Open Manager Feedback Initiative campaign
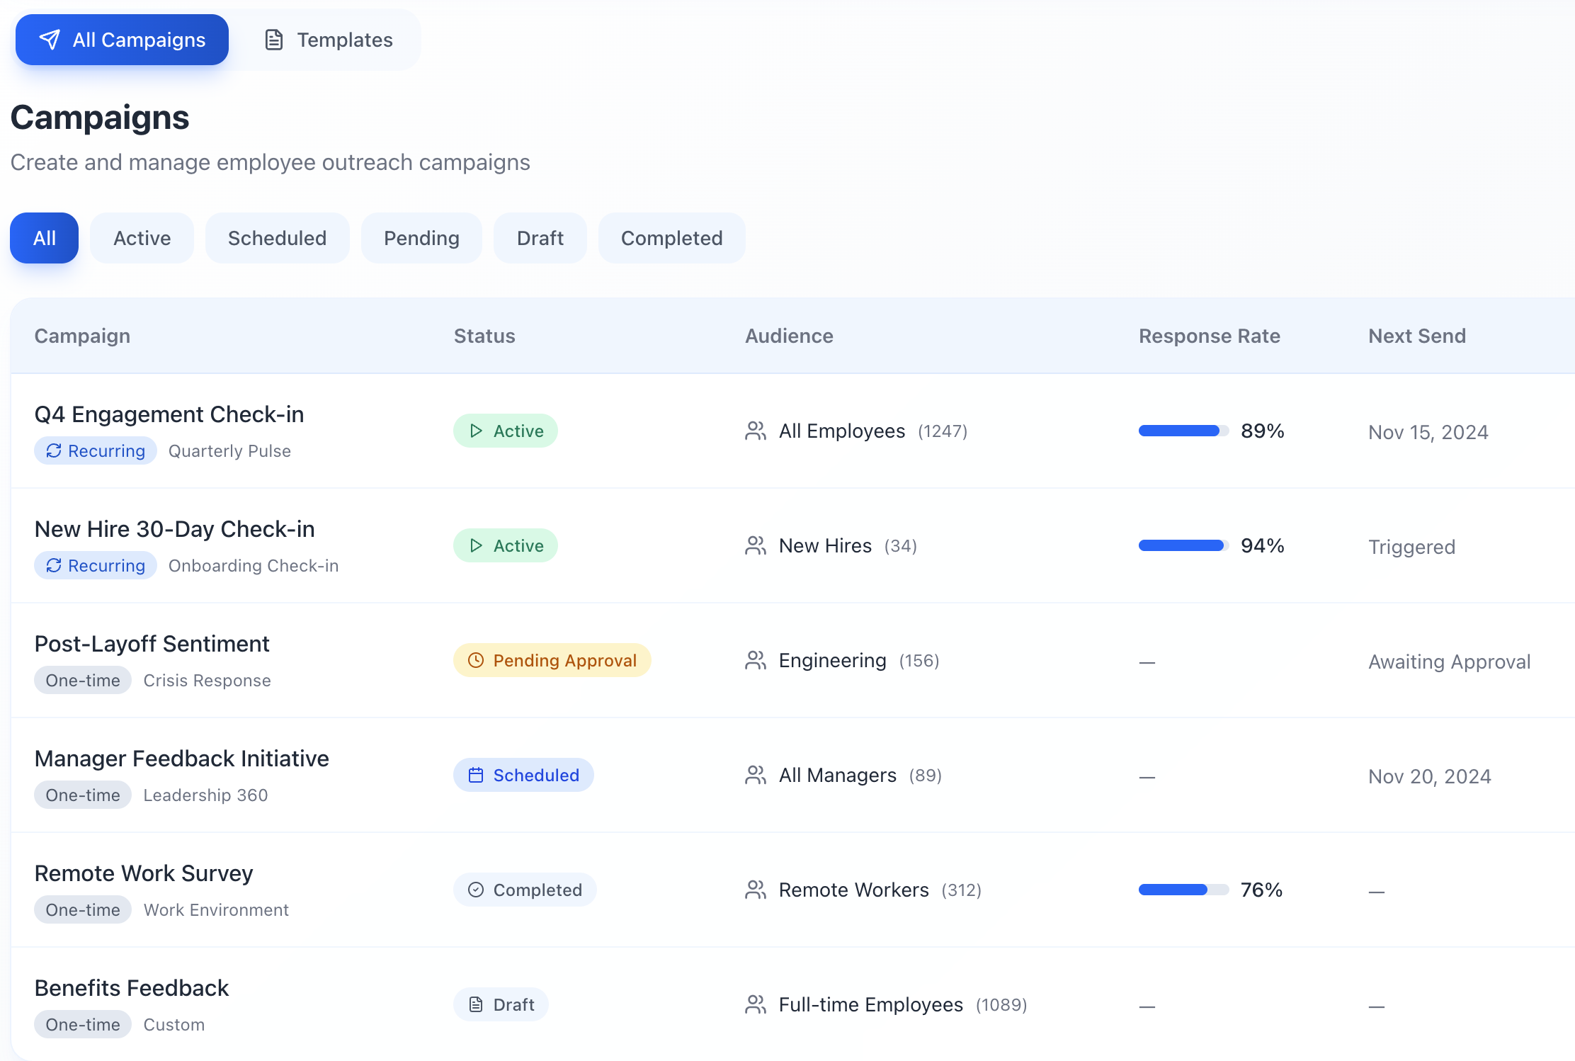Image resolution: width=1575 pixels, height=1061 pixels. 181,758
